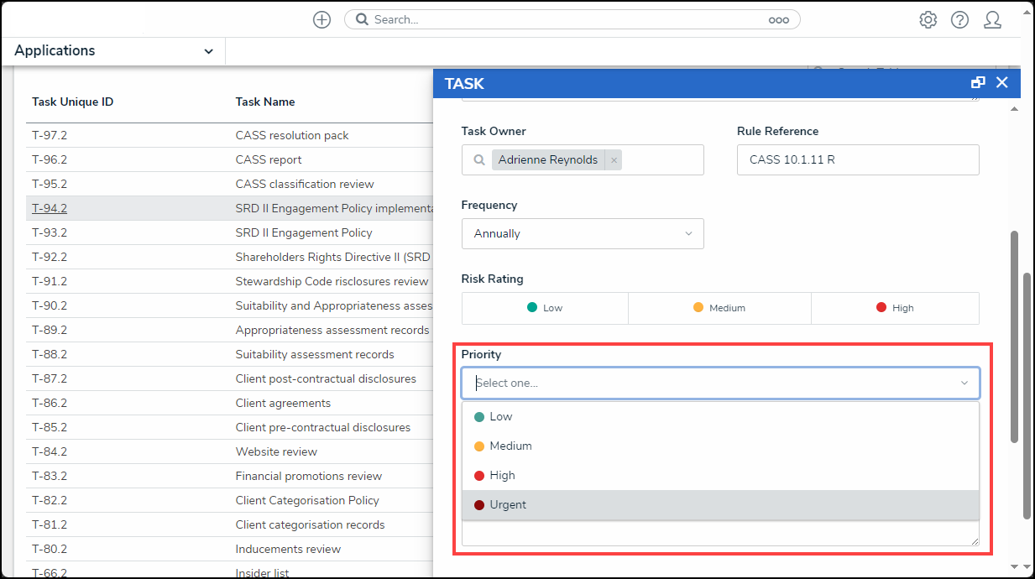Close the Task panel
This screenshot has width=1035, height=579.
point(1001,82)
